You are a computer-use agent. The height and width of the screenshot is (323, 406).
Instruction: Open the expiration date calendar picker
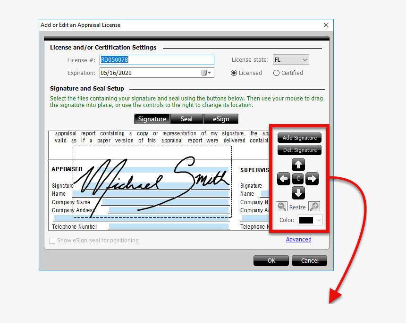coord(203,73)
